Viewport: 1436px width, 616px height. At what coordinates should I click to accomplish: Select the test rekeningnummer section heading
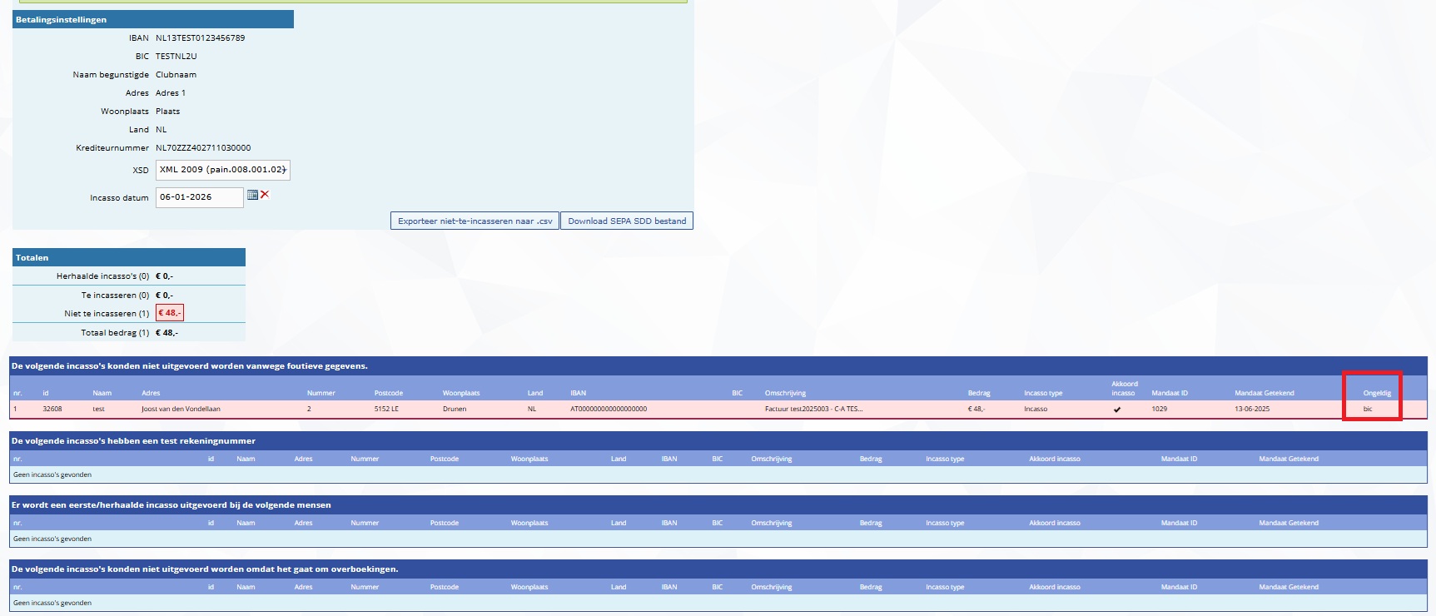click(133, 441)
